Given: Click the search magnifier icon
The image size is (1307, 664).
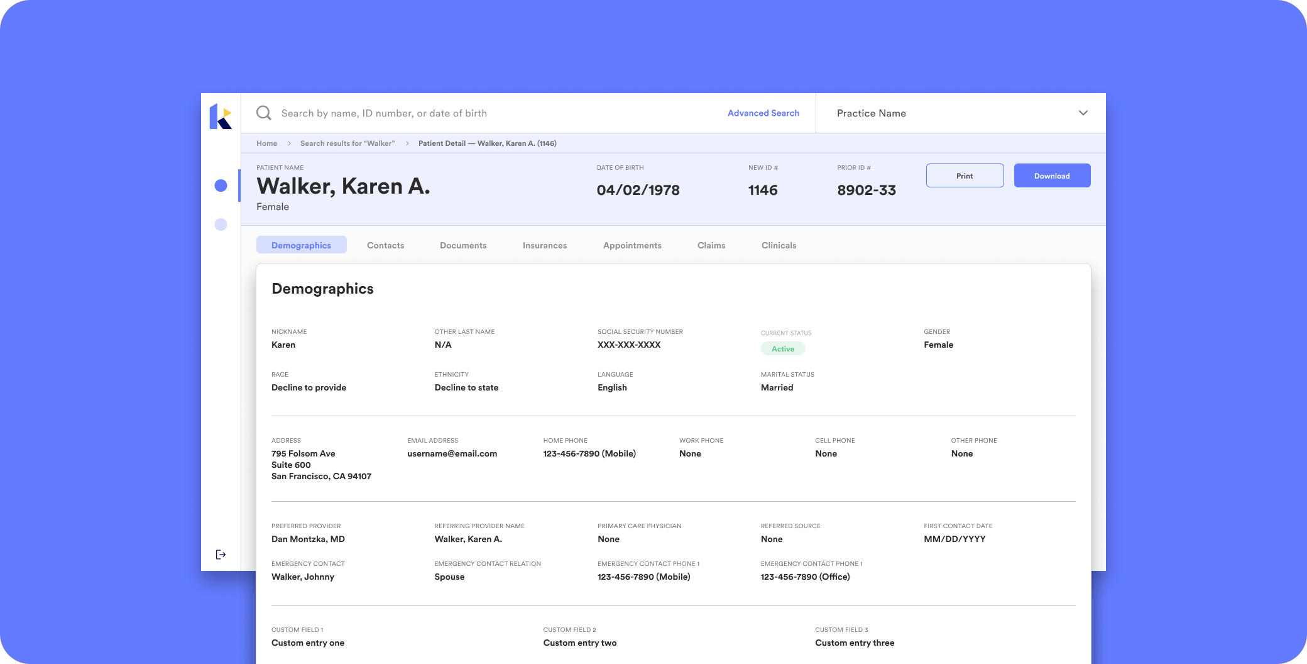Looking at the screenshot, I should pos(264,113).
